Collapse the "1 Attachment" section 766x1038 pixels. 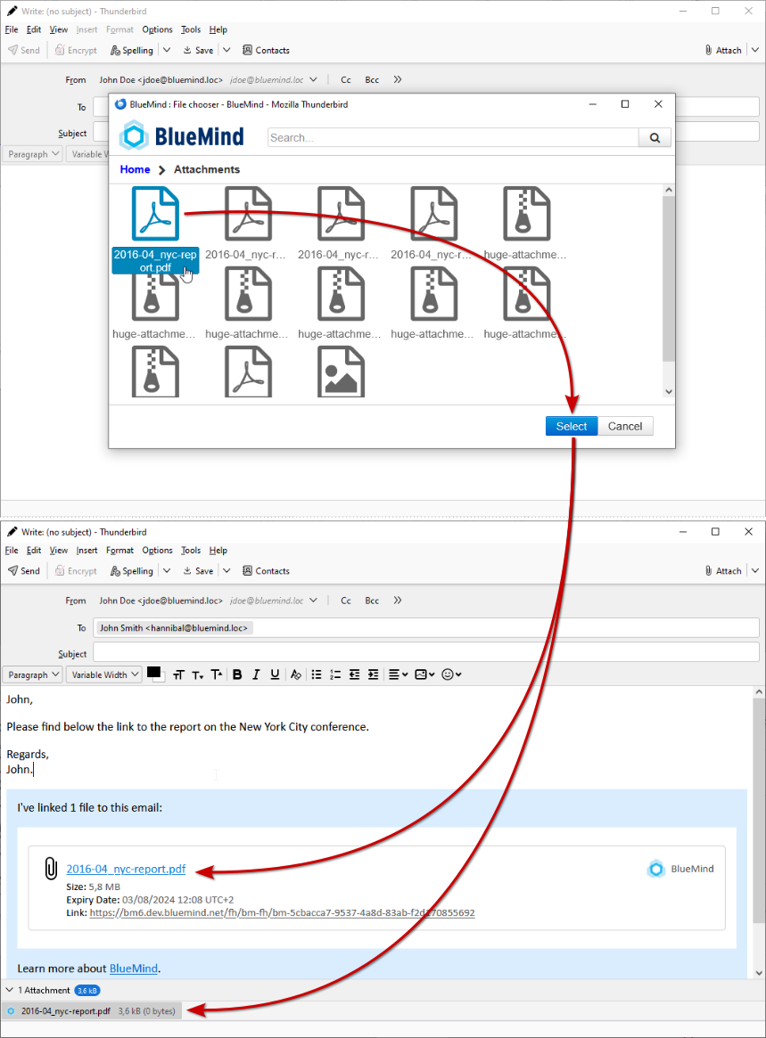tap(10, 990)
